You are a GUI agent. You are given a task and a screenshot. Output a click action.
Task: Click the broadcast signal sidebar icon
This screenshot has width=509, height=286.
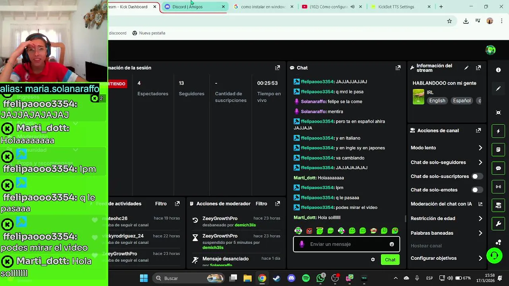coord(498,187)
